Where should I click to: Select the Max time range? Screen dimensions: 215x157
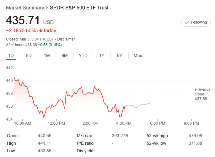(x=138, y=56)
